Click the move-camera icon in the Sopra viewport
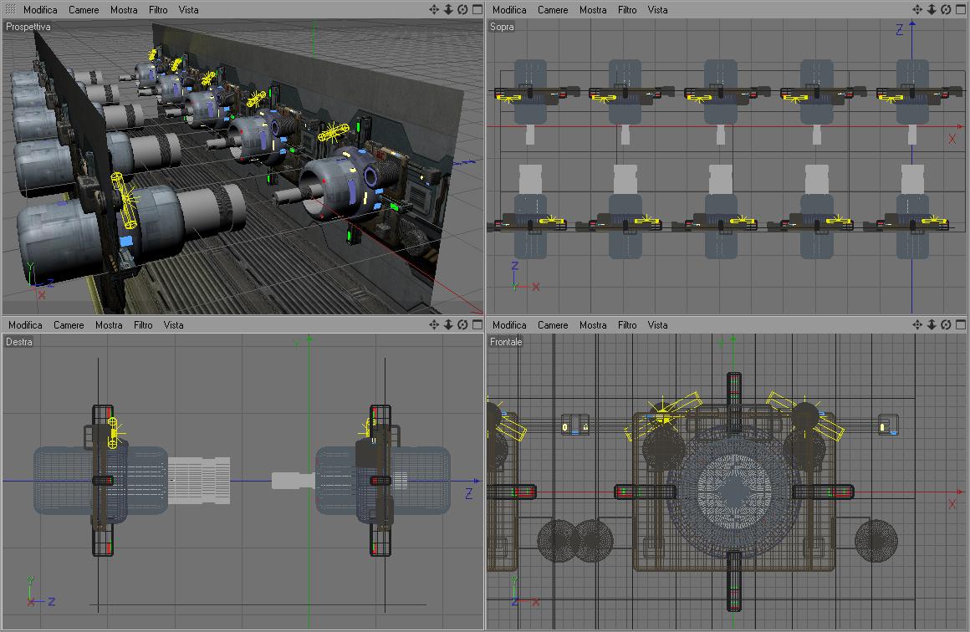Viewport: 970px width, 632px height. point(916,9)
